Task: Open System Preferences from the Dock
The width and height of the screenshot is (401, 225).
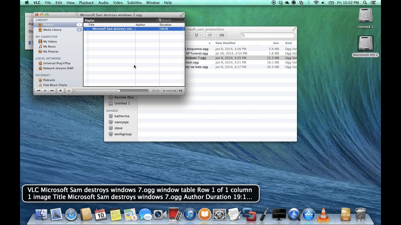Action: pos(219,214)
